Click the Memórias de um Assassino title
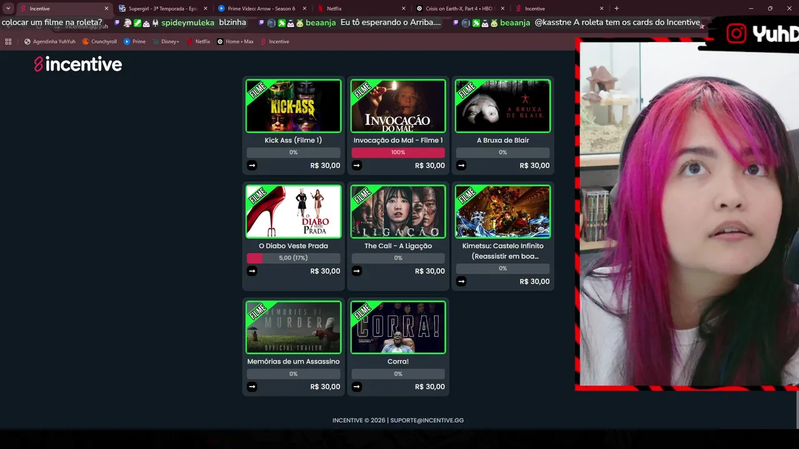This screenshot has width=799, height=449. (x=293, y=362)
